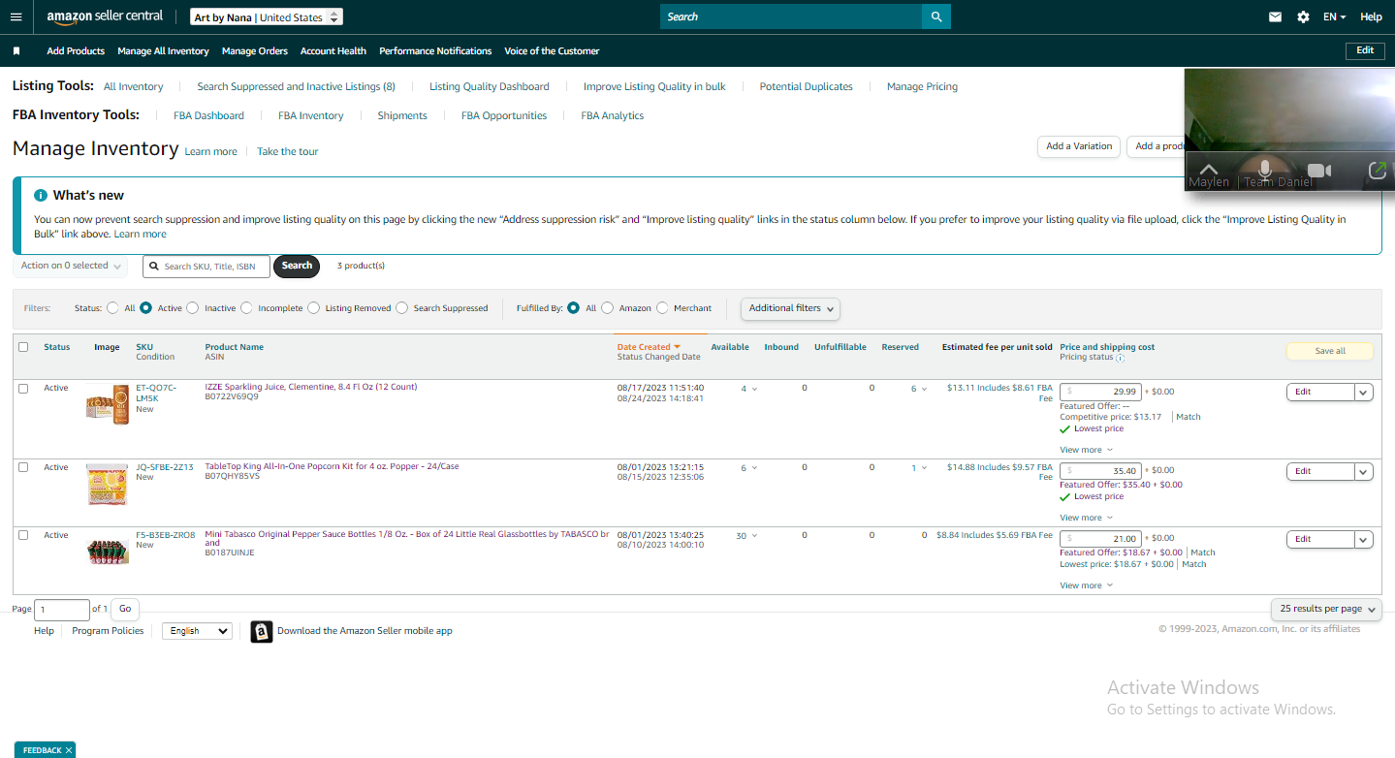The image size is (1395, 758).
Task: Open the settings gear icon
Action: coord(1303,16)
